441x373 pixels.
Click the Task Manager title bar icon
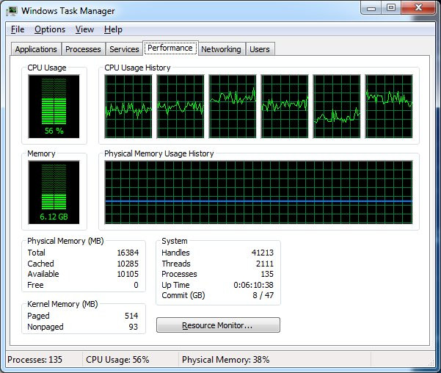pyautogui.click(x=12, y=11)
